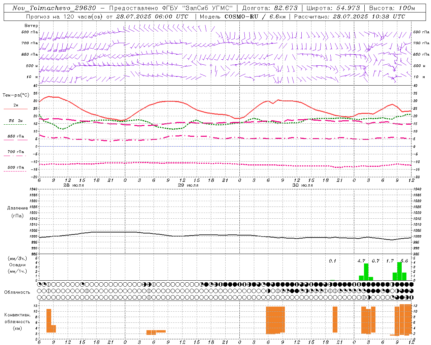
Task: Click the station title Nov_Tolmachevo_29630
Action: coord(54,8)
